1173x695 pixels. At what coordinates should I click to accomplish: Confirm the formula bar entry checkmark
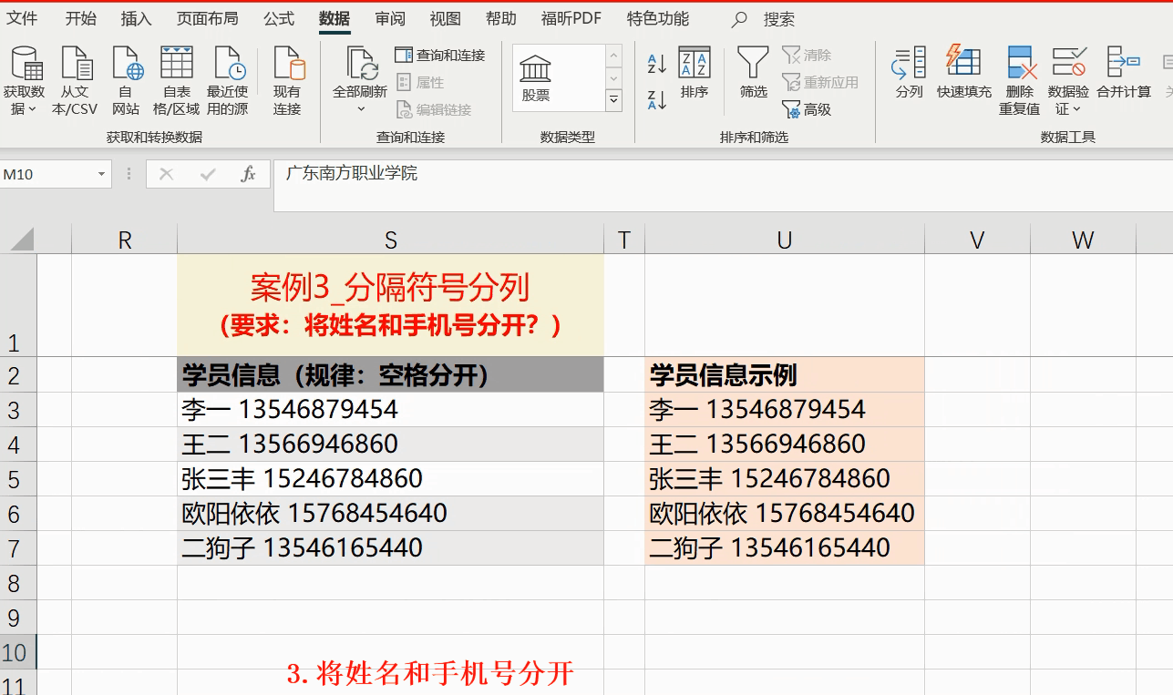[x=208, y=174]
